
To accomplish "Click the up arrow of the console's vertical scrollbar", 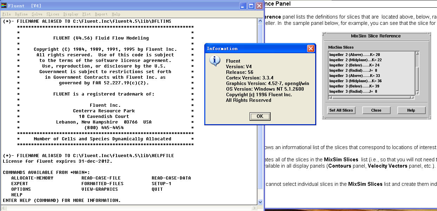I will pos(260,21).
